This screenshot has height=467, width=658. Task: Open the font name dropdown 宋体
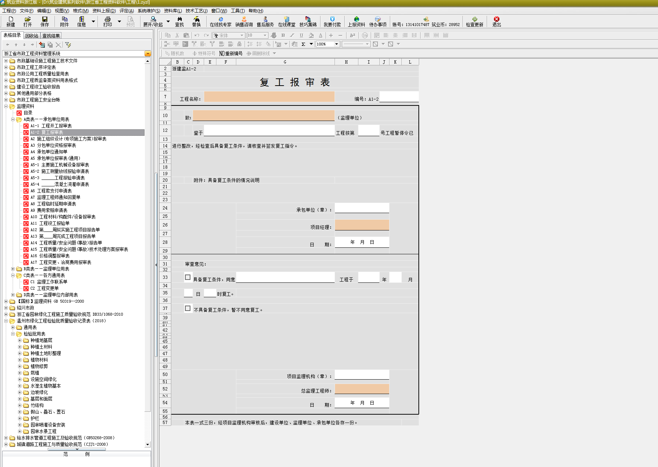click(242, 35)
